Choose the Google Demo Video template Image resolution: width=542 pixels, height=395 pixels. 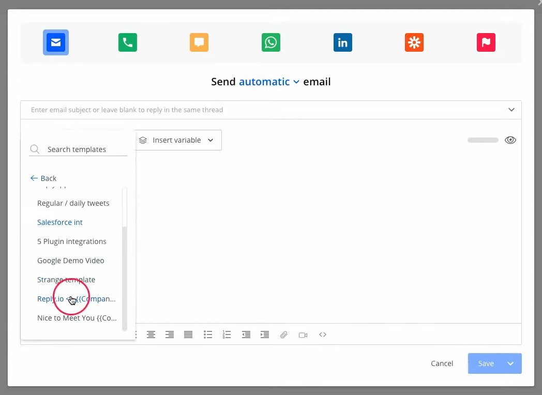70,261
